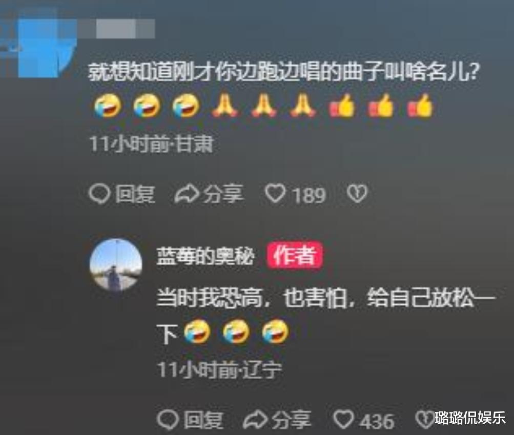This screenshot has height=435, width=514.
Task: Like the first comment with 189 likes
Action: click(x=275, y=193)
